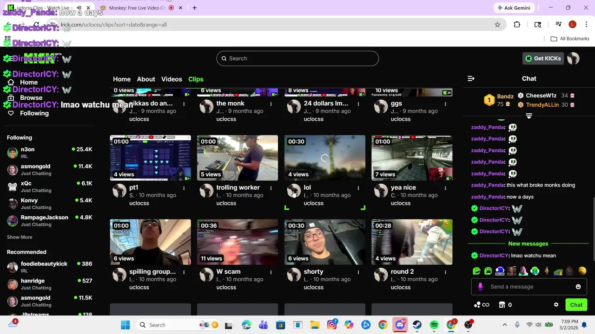
Task: Open Steam from the taskbar
Action: pos(417,325)
